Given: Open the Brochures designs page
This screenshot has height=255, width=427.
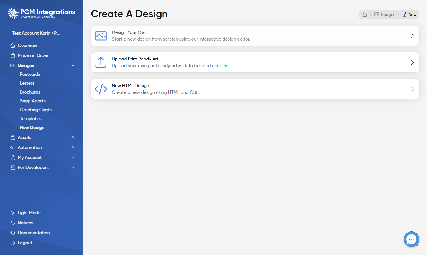Looking at the screenshot, I should [x=30, y=92].
